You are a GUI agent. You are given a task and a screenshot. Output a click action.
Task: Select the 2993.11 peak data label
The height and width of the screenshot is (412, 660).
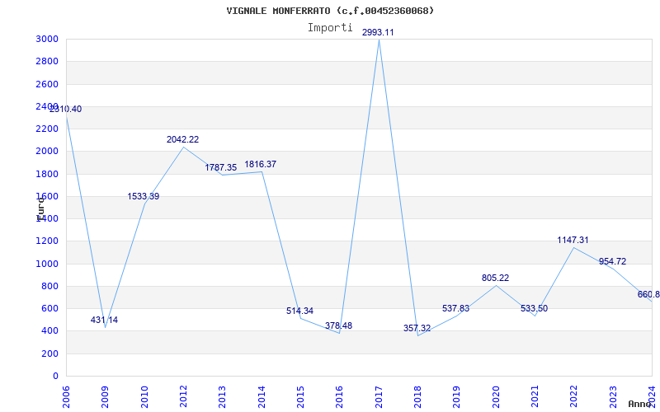[378, 32]
